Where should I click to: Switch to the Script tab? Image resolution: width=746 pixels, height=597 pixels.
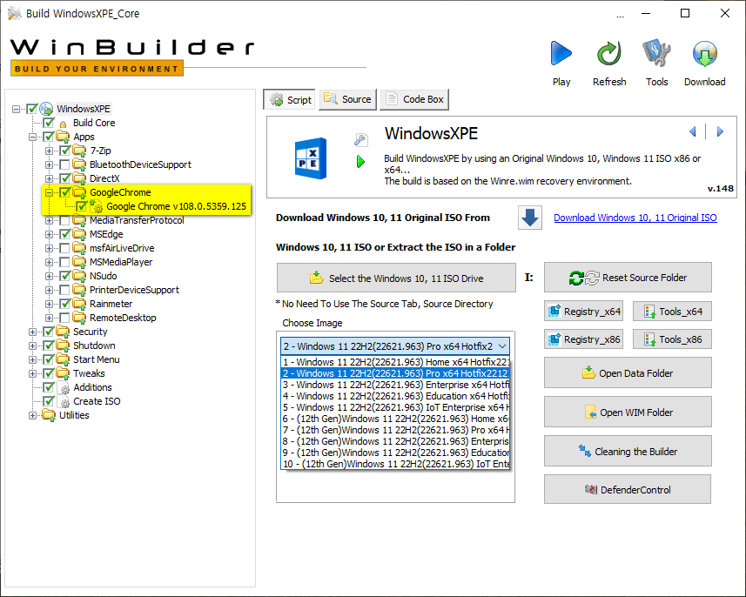[x=289, y=100]
